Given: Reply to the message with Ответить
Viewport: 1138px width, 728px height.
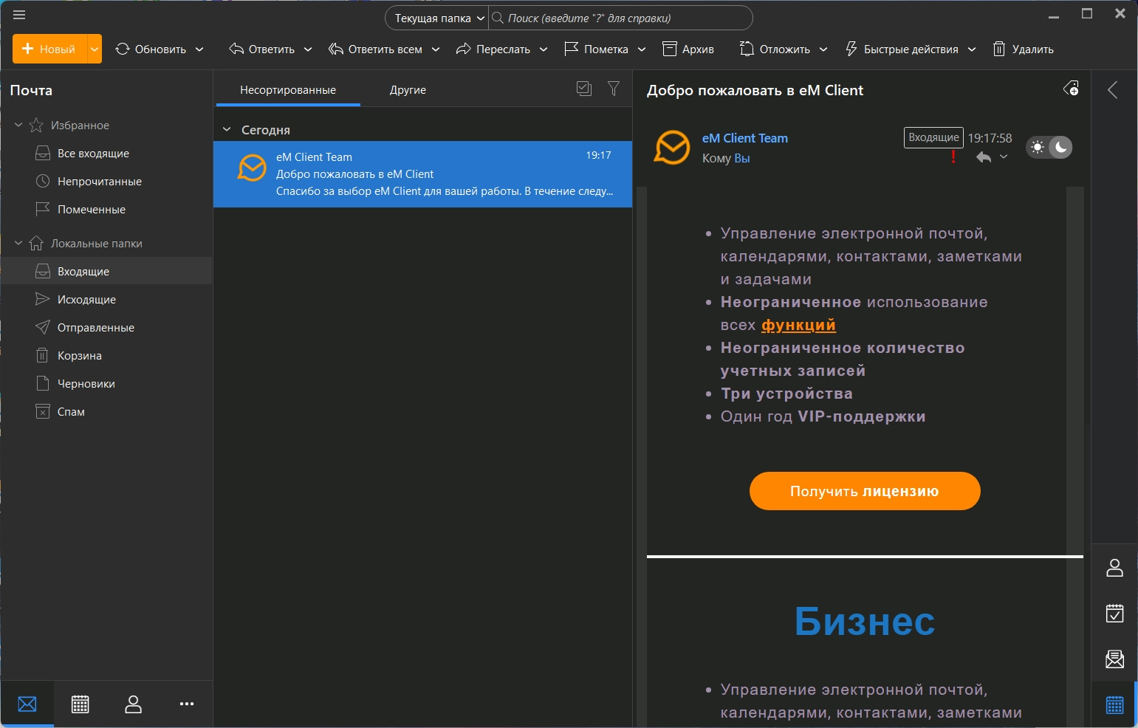Looking at the screenshot, I should pyautogui.click(x=262, y=49).
